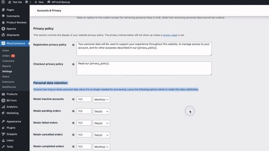This screenshot has width=269, height=151.
Task: Open the Status submenu item
Action: (x=5, y=76)
